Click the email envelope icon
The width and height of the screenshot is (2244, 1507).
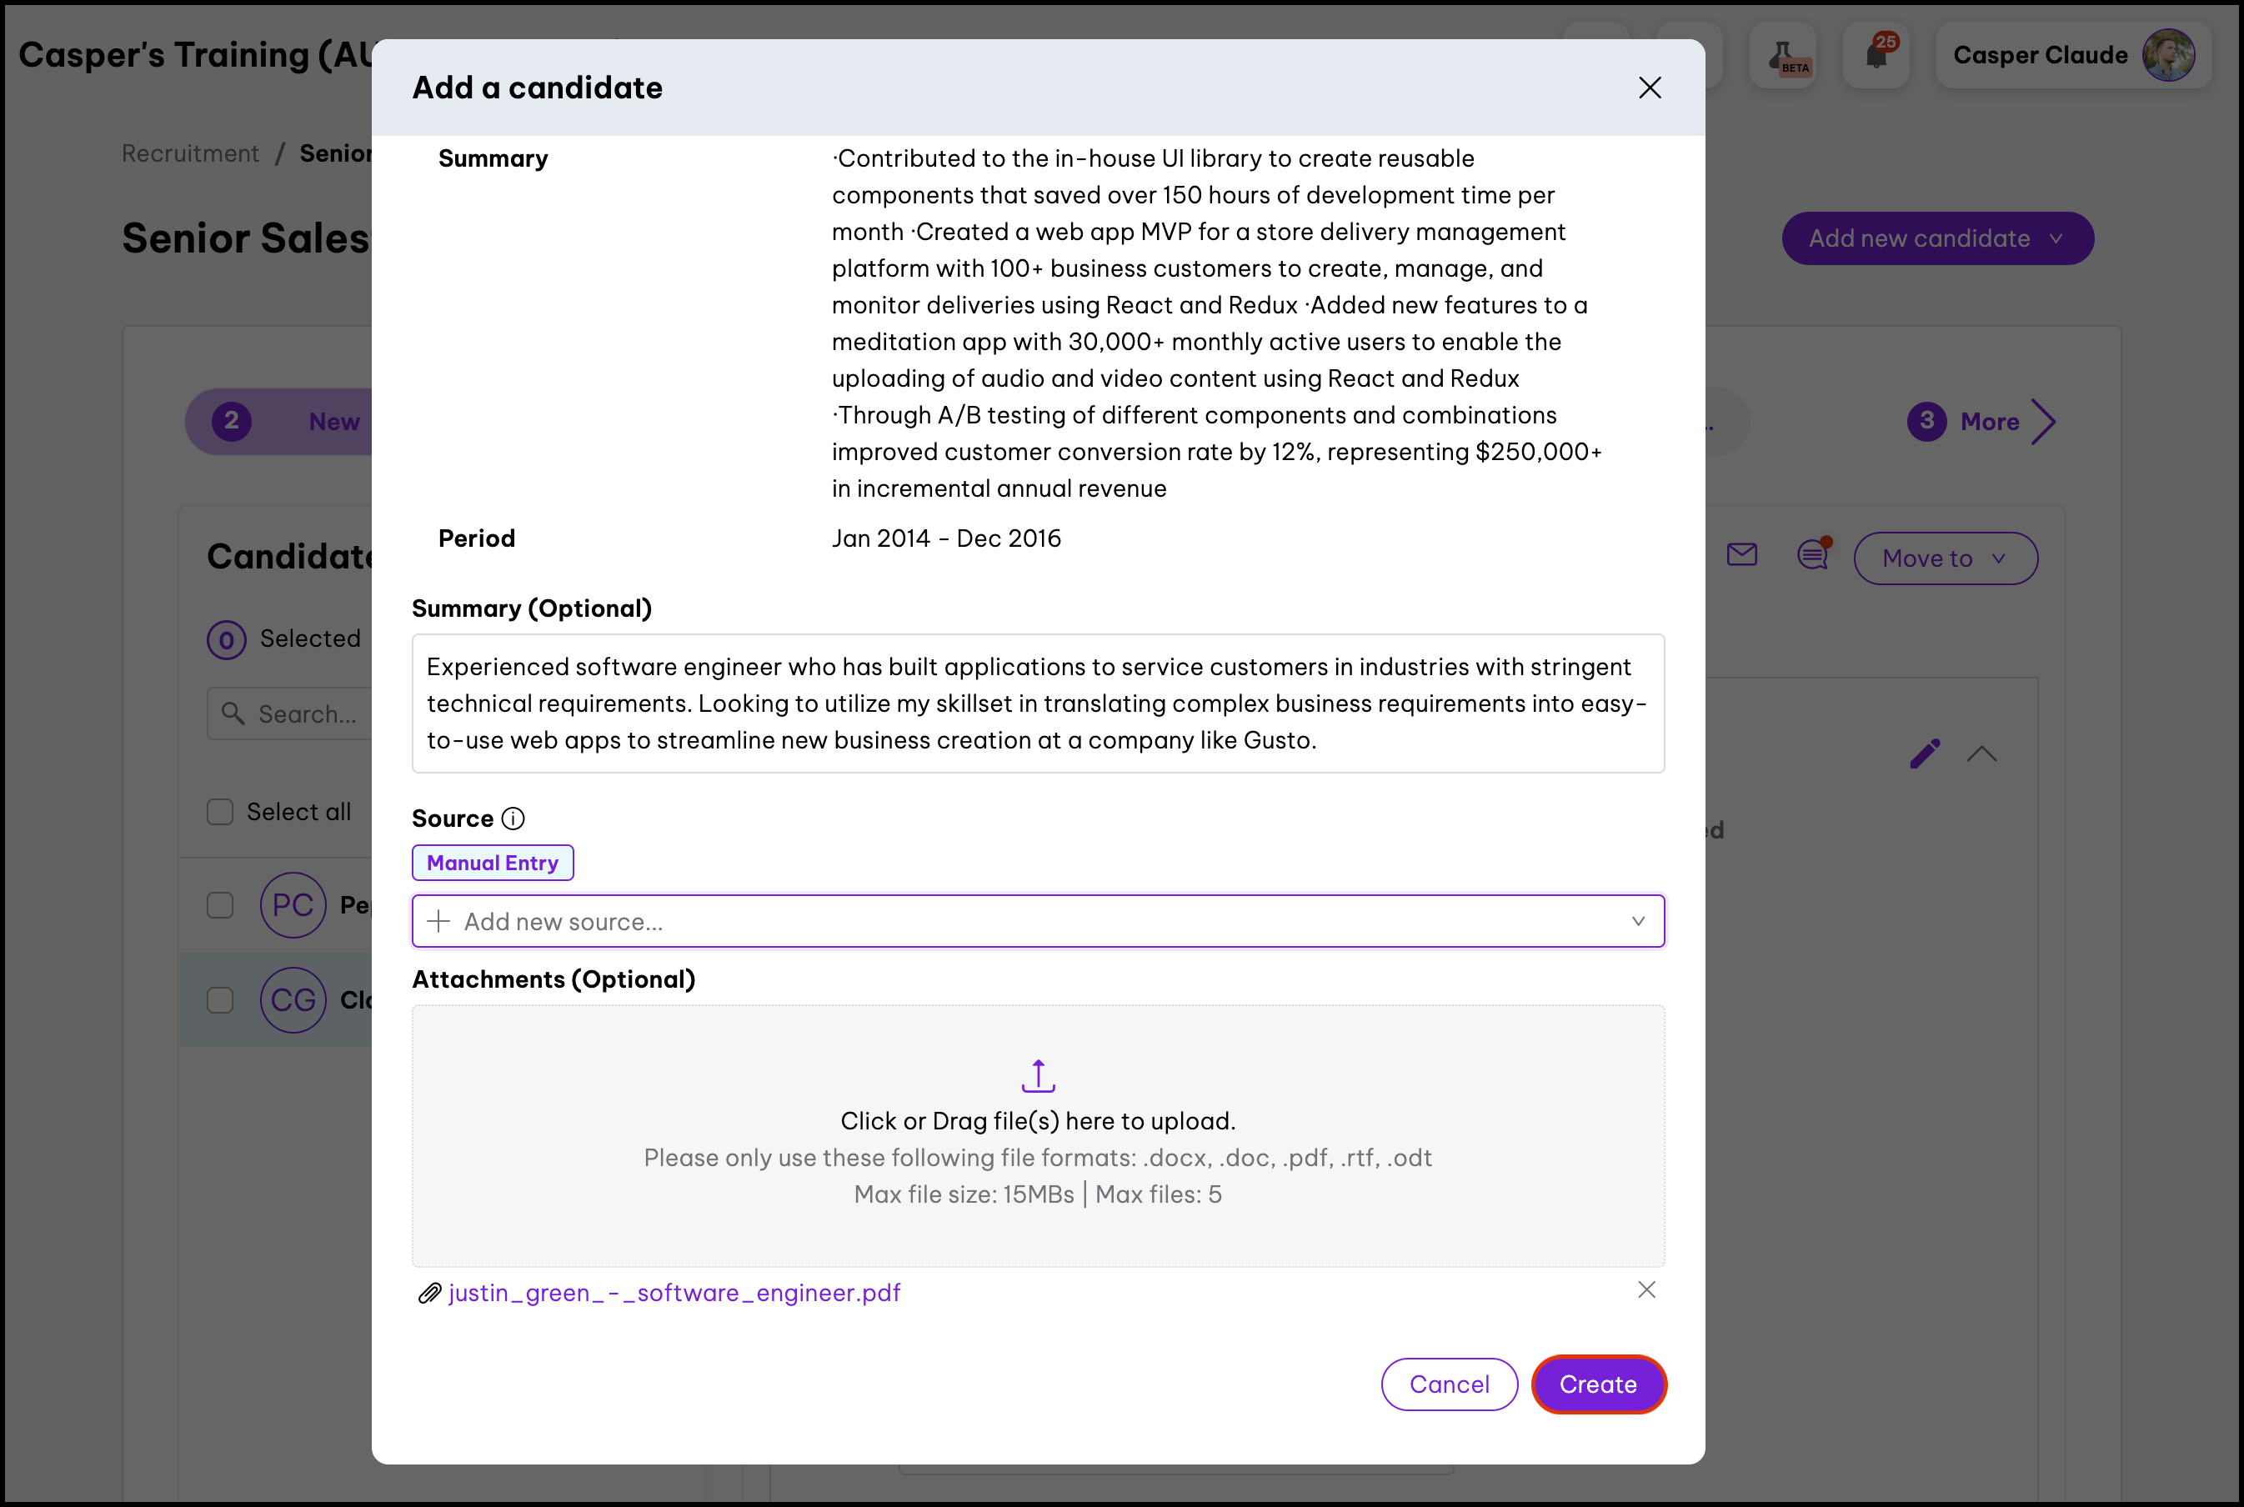pos(1741,554)
